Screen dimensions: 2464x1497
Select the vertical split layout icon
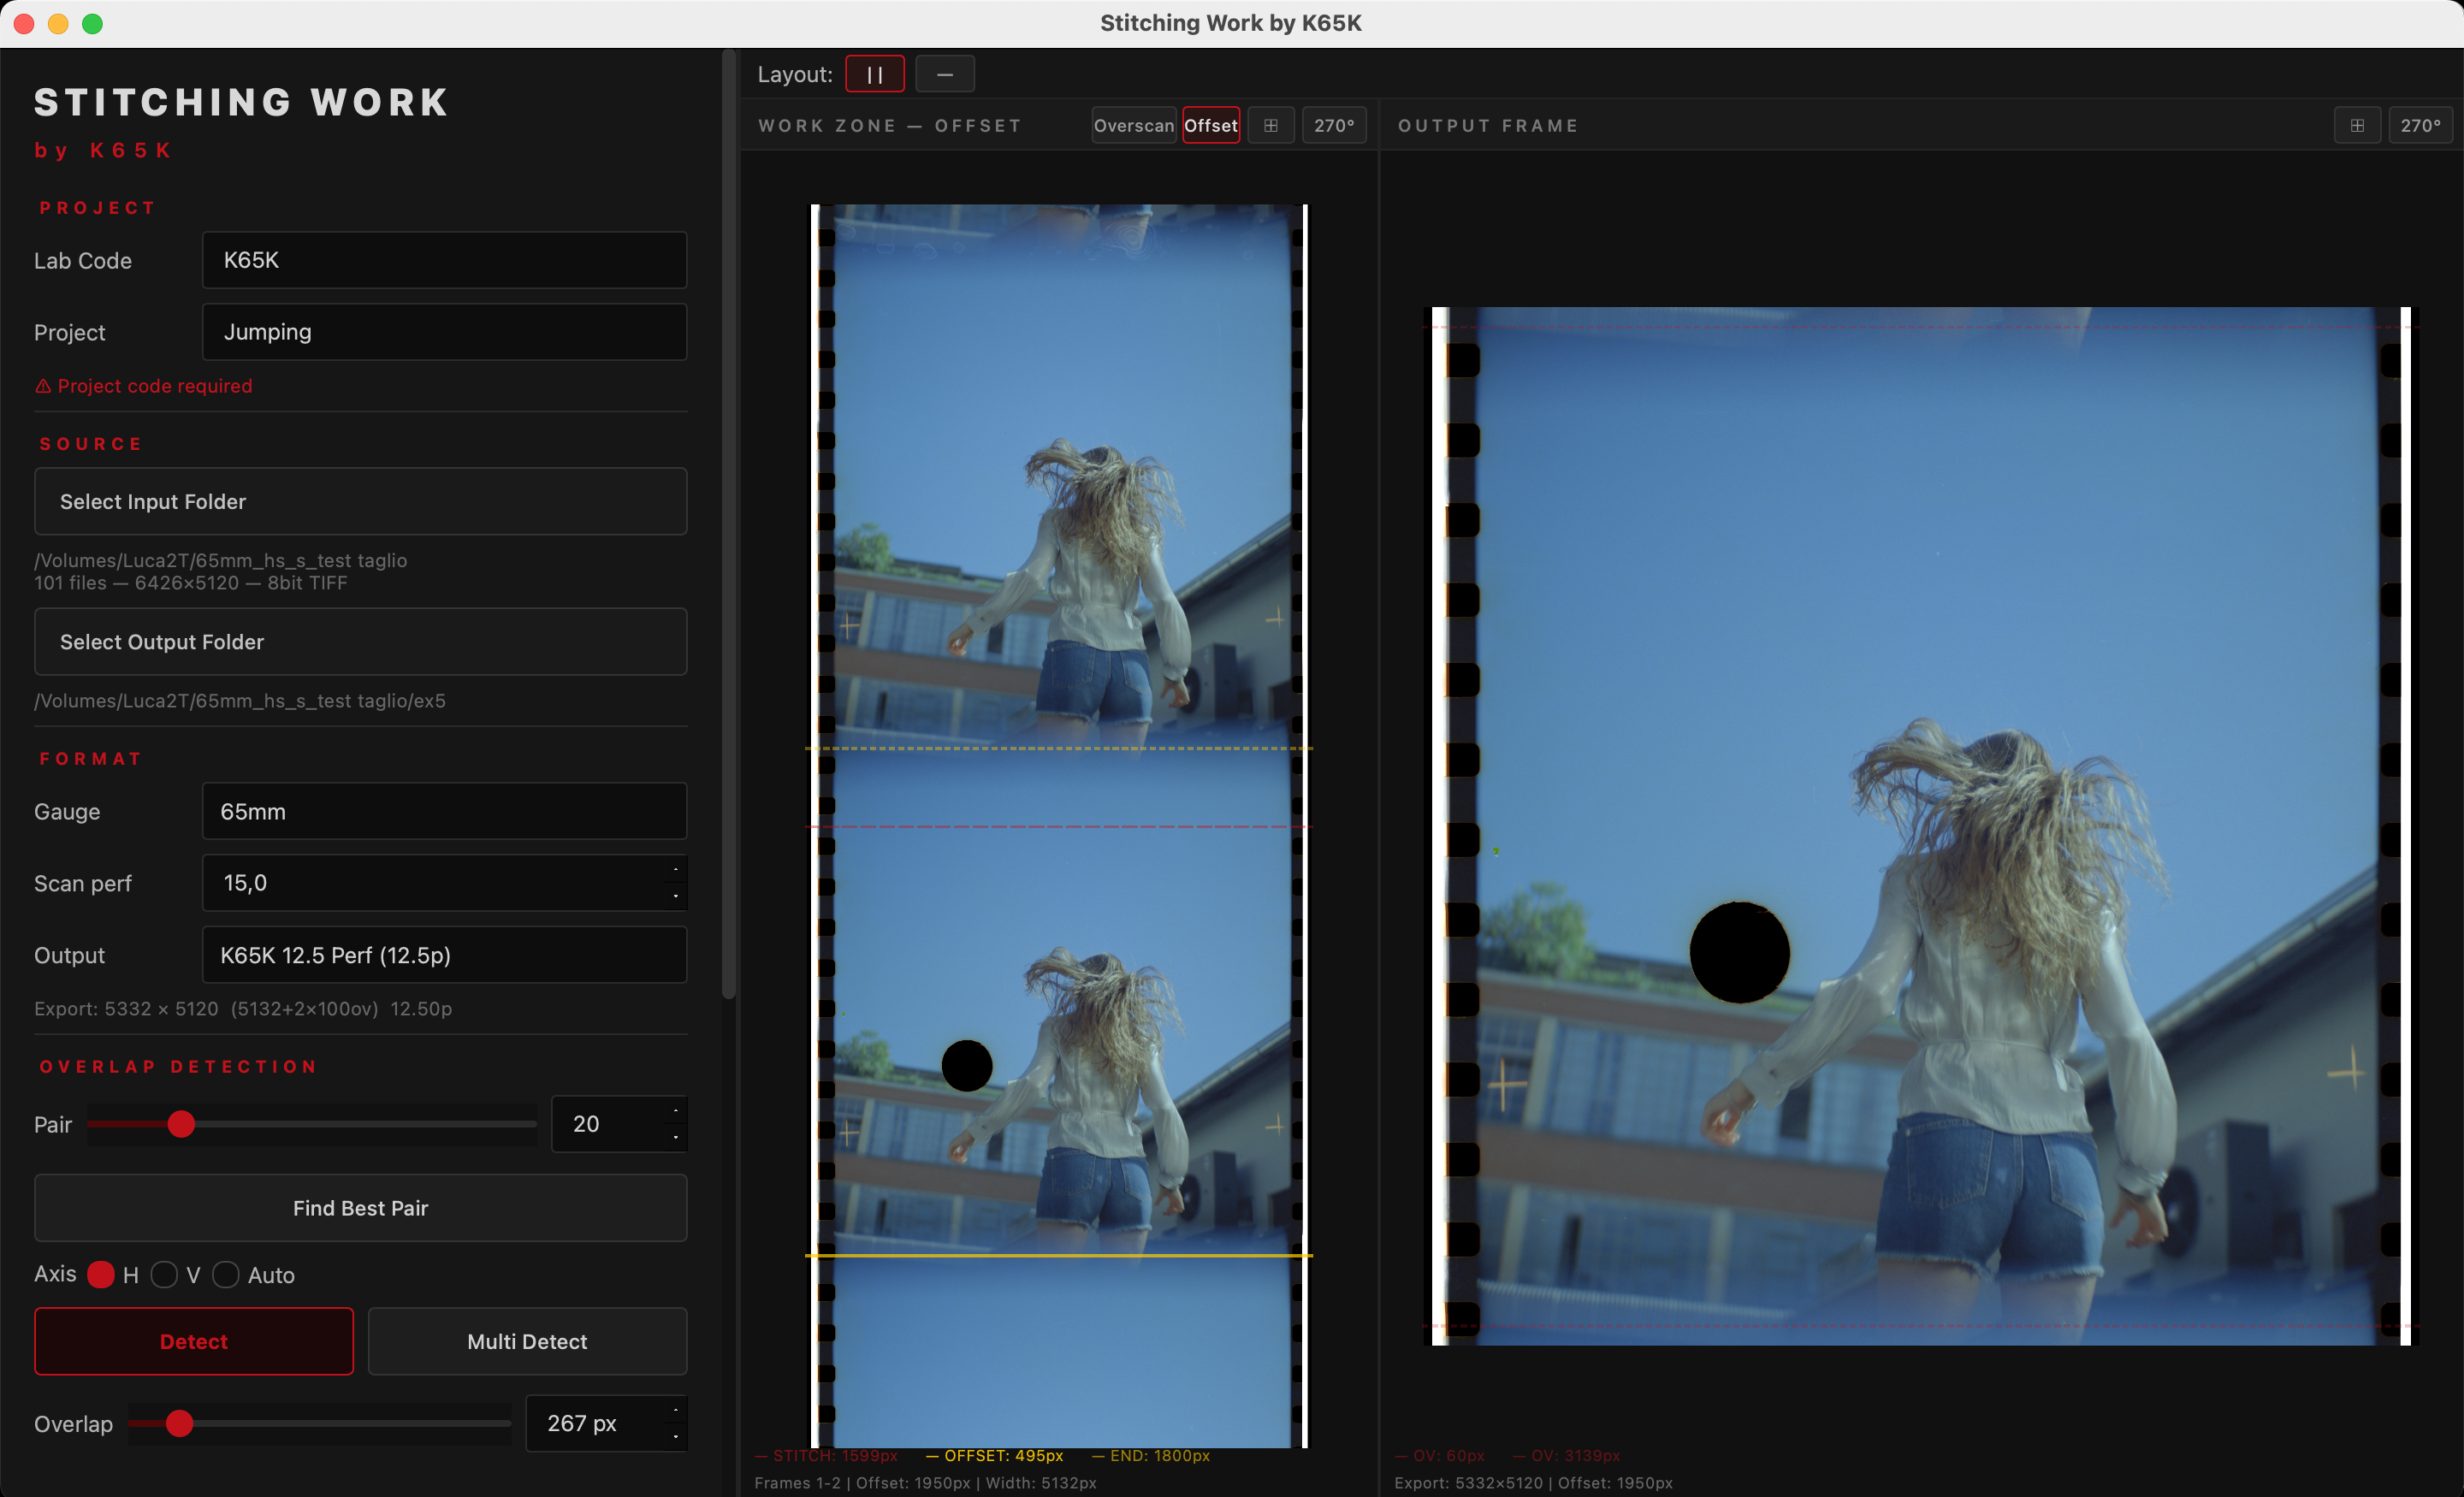coord(875,73)
